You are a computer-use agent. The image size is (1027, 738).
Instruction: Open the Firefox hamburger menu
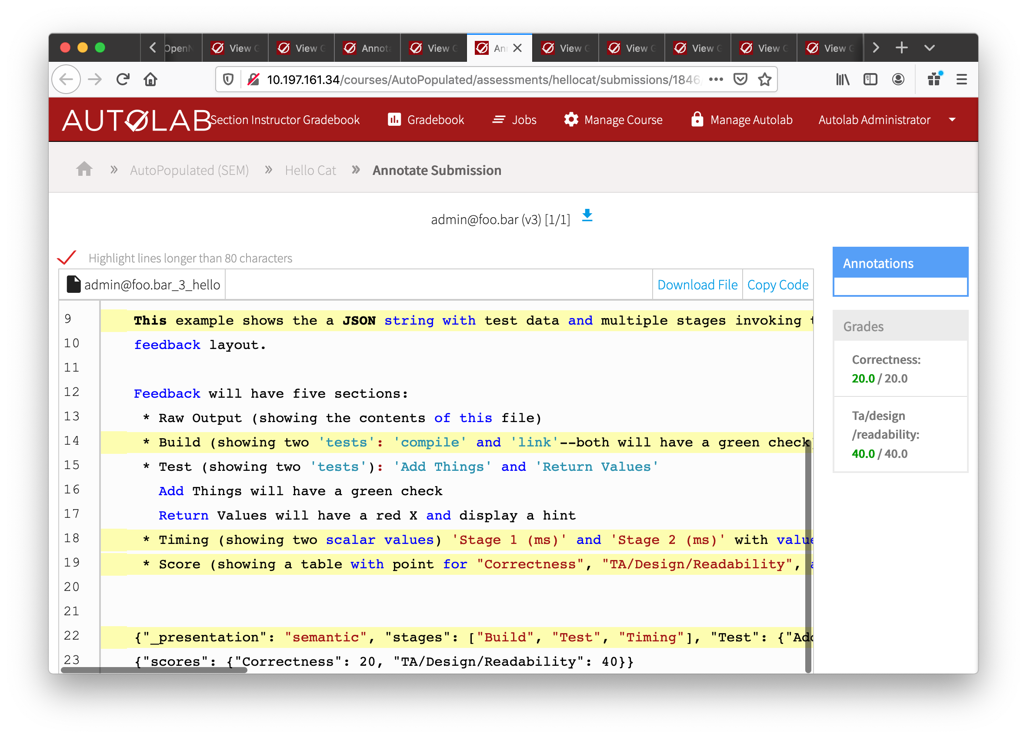pos(961,79)
